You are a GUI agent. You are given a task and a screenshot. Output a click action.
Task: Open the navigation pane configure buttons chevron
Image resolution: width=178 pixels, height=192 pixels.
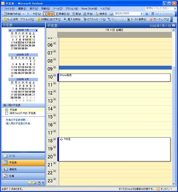click(43, 183)
